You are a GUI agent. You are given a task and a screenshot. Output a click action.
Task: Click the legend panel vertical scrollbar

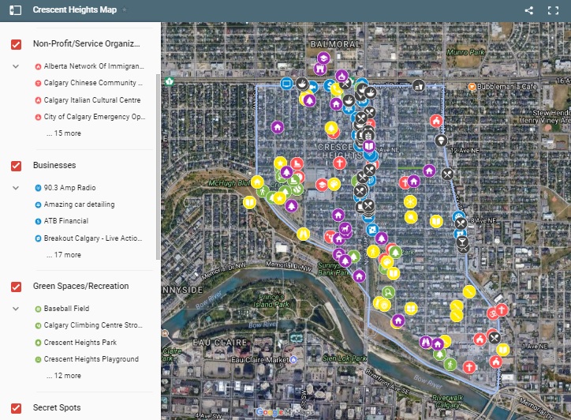(158, 167)
